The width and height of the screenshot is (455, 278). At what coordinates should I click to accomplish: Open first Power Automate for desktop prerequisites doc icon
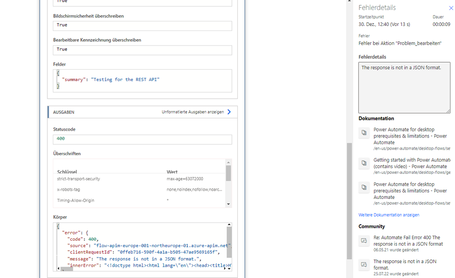(364, 133)
